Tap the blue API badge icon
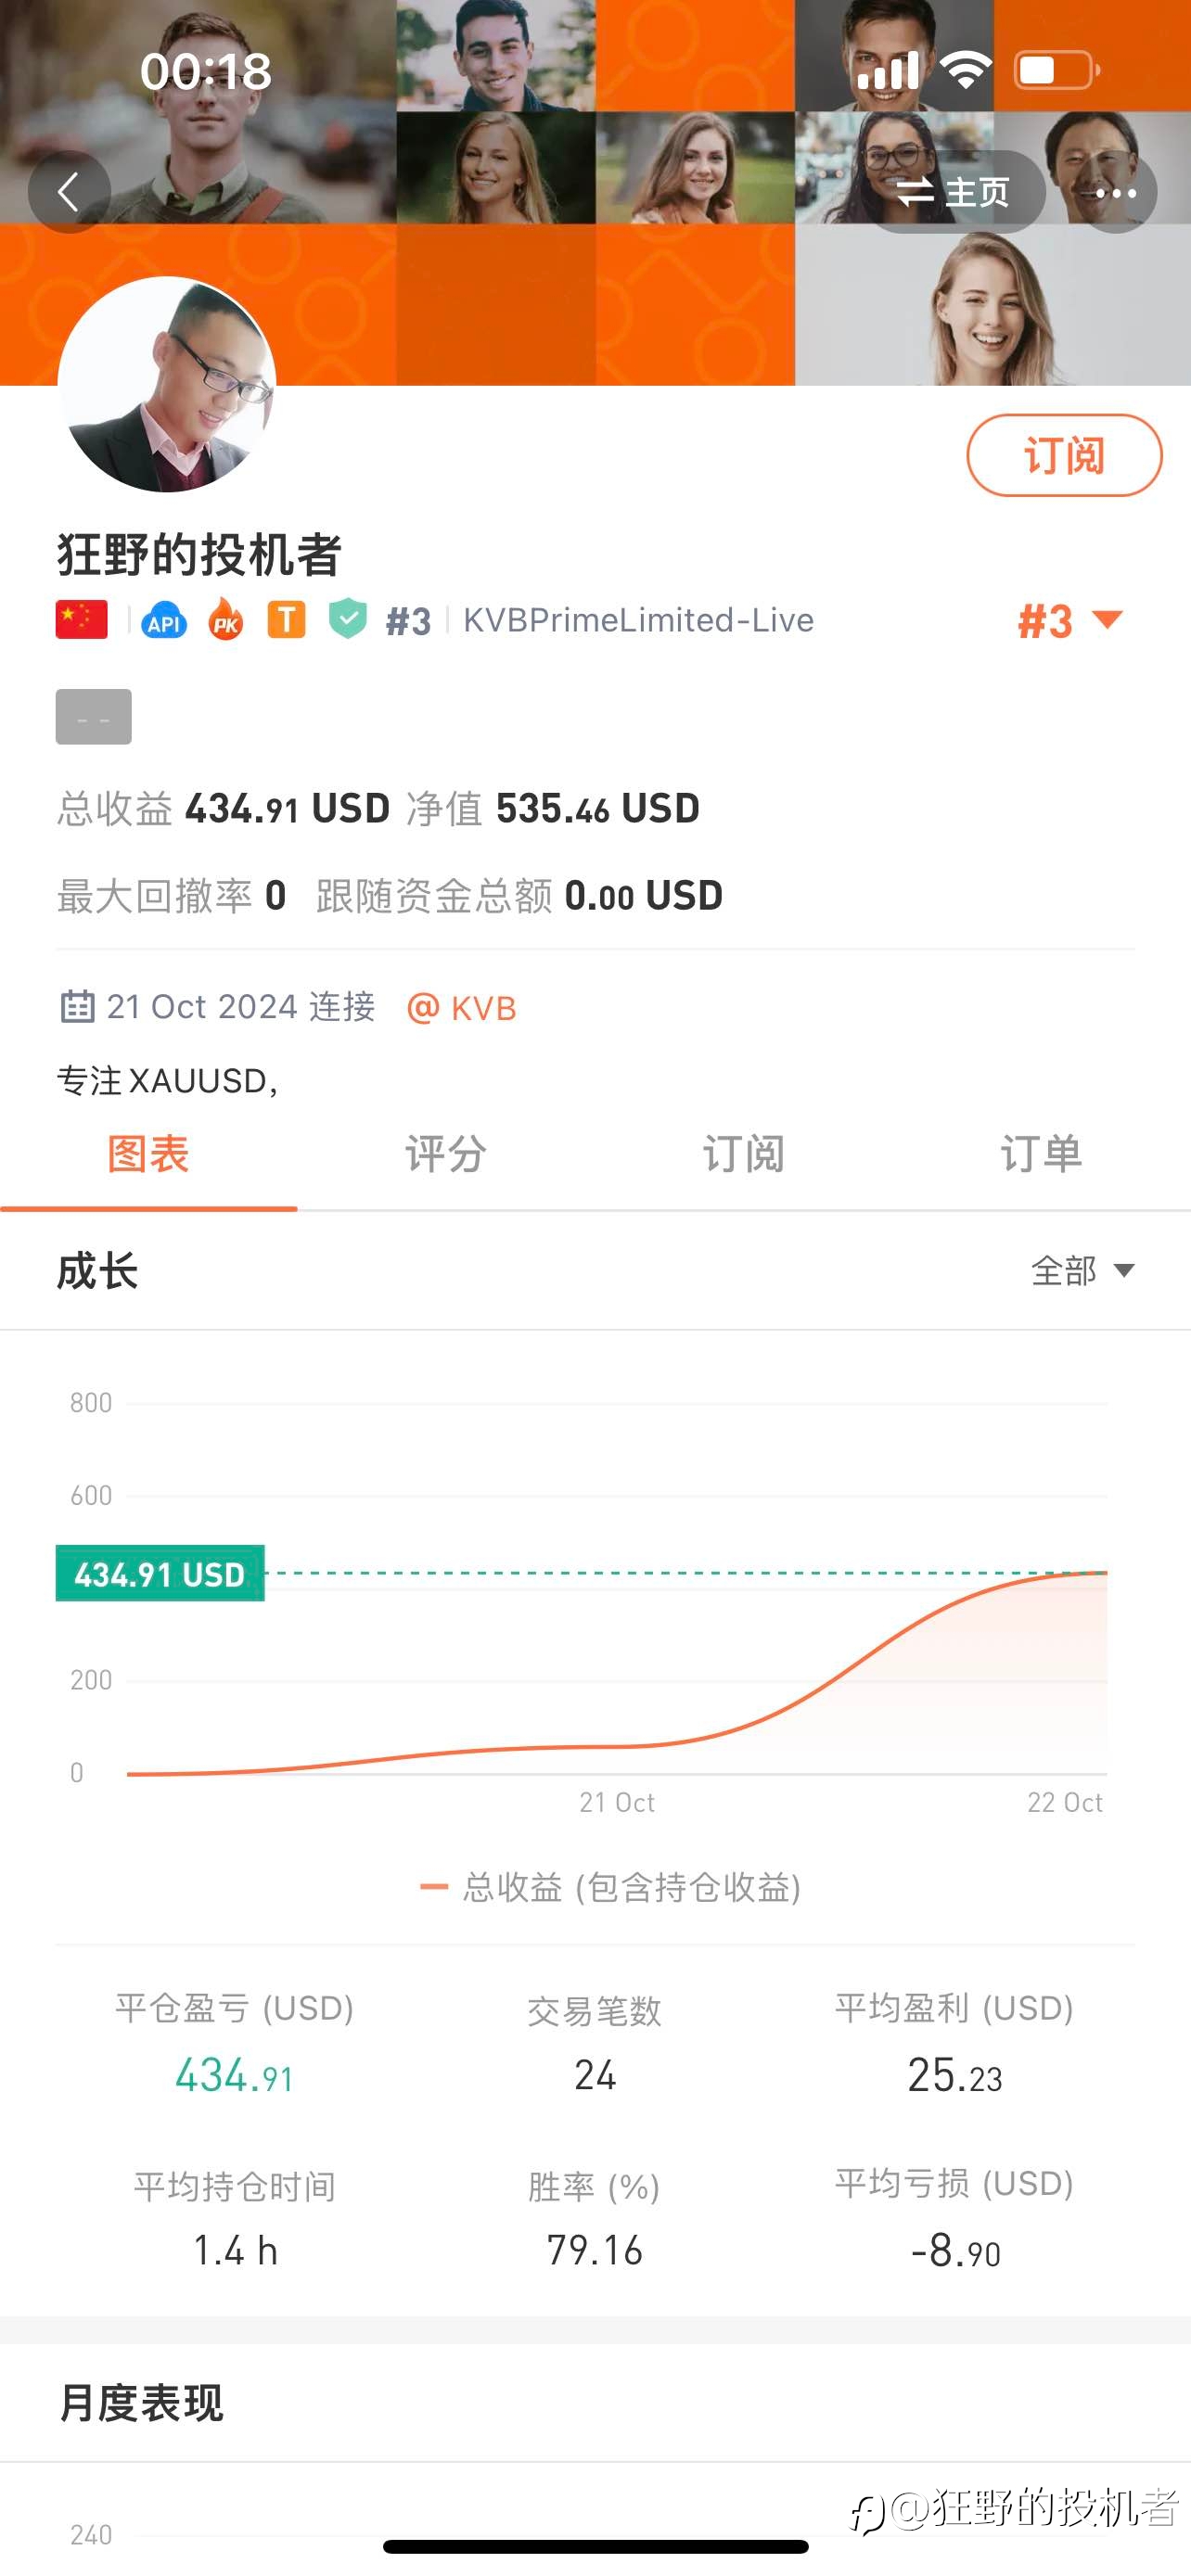This screenshot has width=1191, height=2576. click(x=164, y=621)
